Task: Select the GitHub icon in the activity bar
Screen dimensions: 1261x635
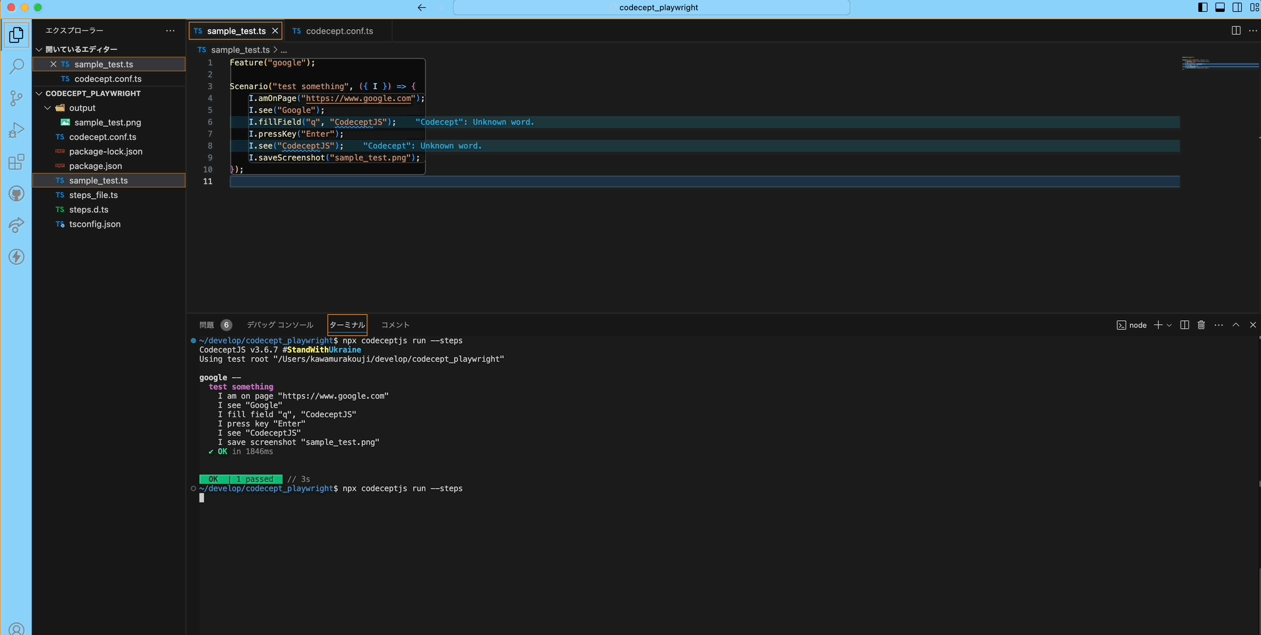Action: click(x=17, y=193)
